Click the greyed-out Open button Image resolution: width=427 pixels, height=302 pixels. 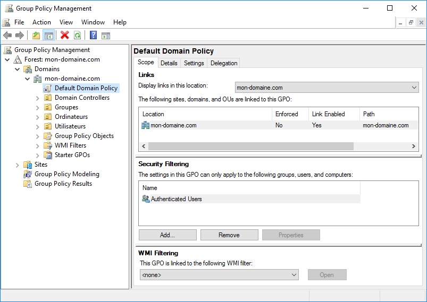pos(327,275)
